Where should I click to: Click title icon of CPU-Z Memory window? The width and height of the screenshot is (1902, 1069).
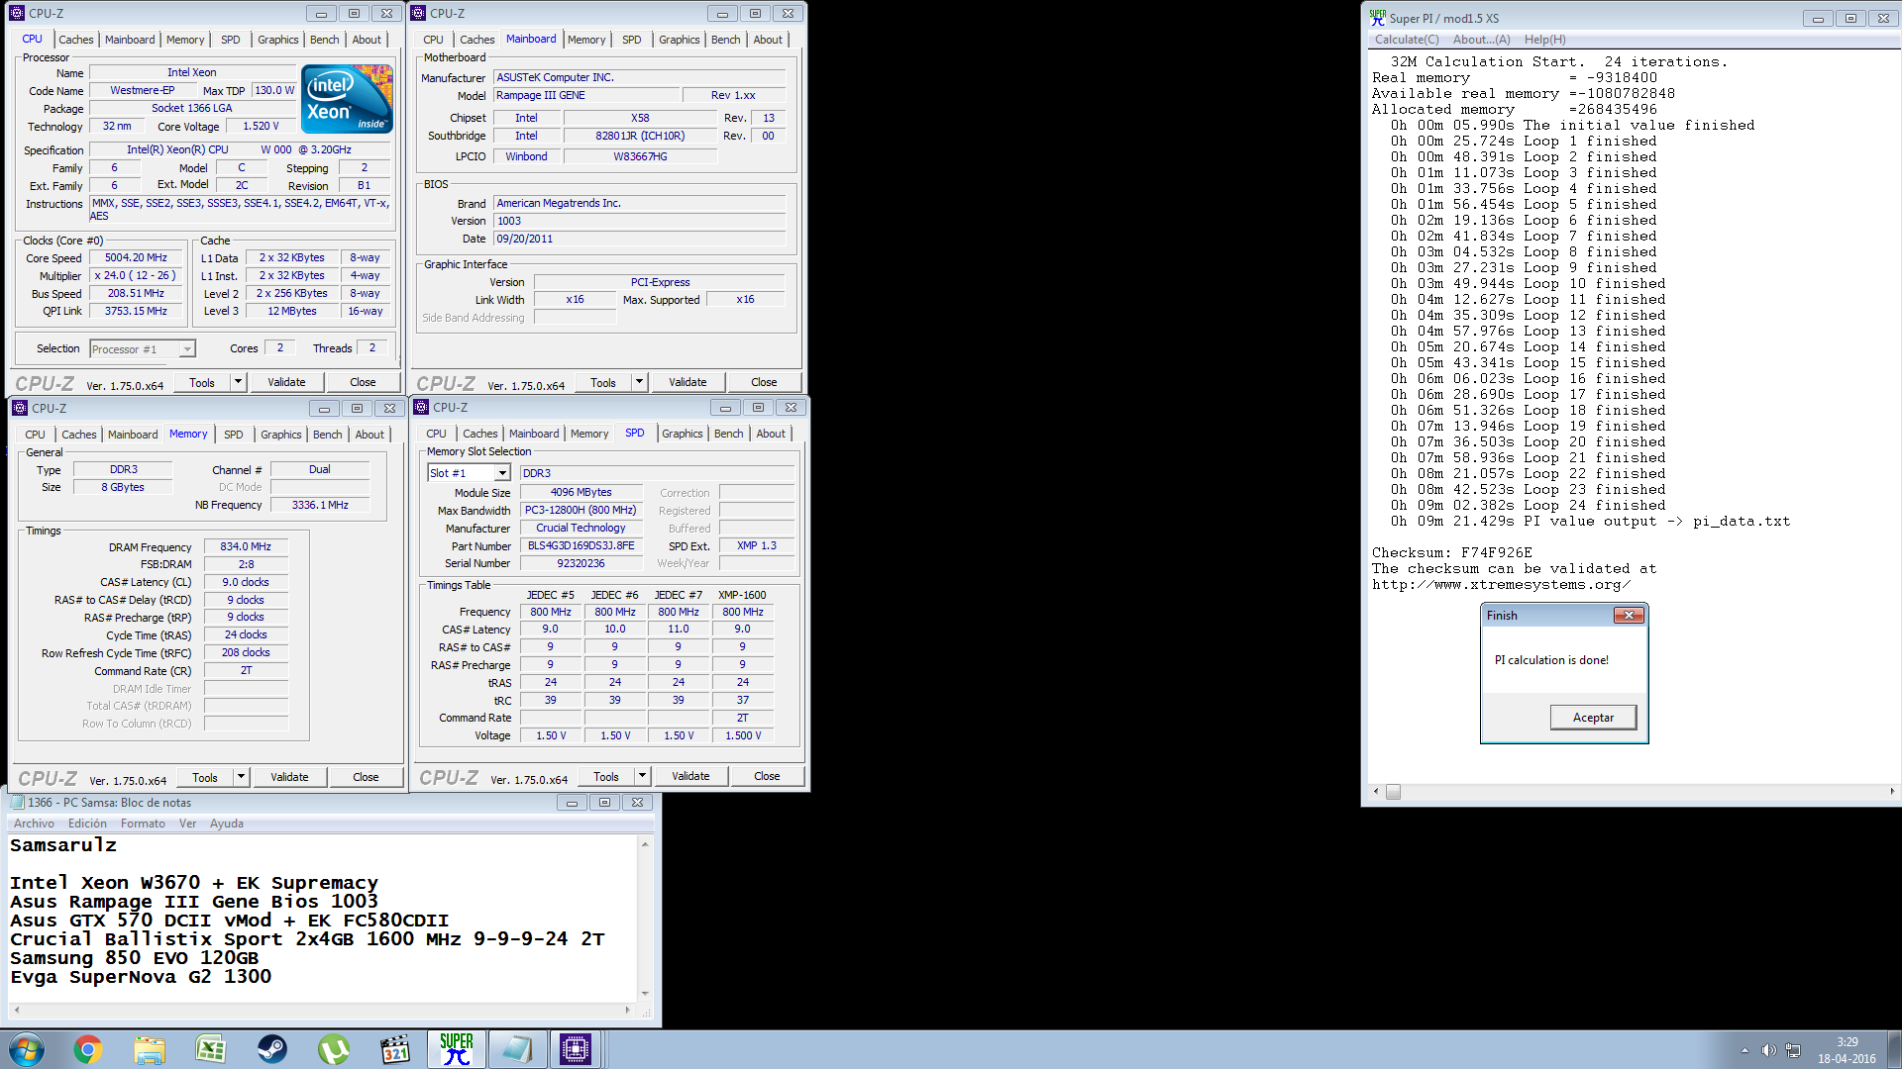(20, 408)
